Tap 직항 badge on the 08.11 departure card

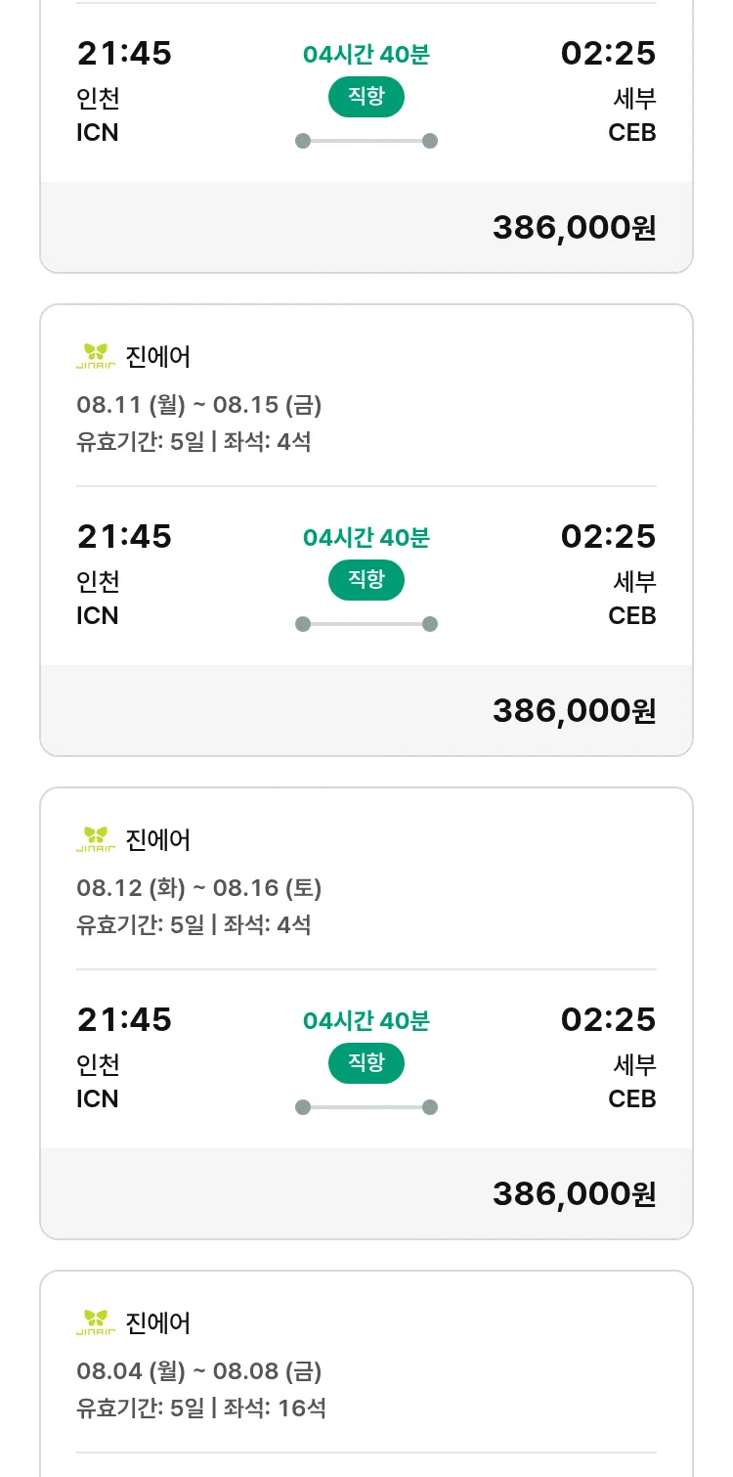pyautogui.click(x=366, y=579)
